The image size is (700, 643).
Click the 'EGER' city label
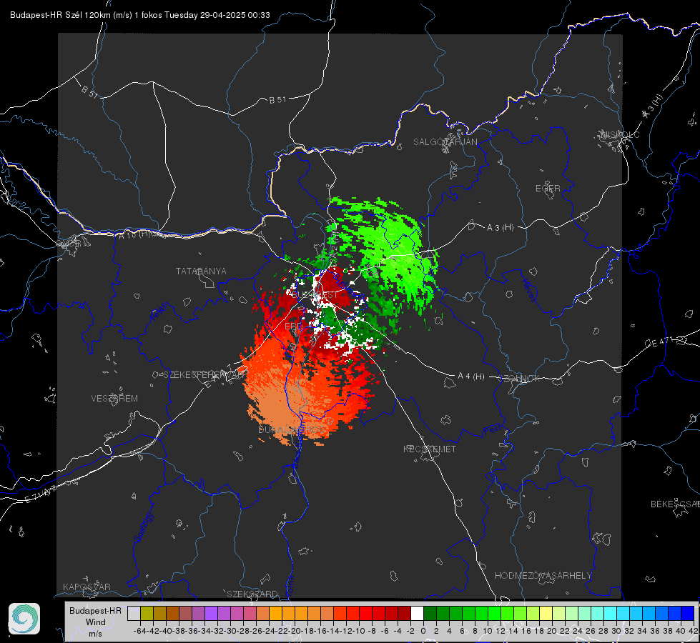click(548, 189)
